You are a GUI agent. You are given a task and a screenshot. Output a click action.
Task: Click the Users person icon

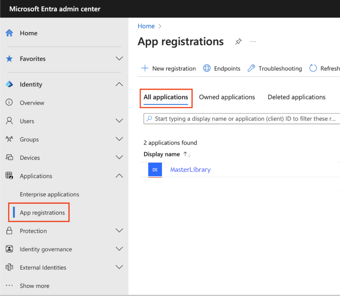coord(9,121)
